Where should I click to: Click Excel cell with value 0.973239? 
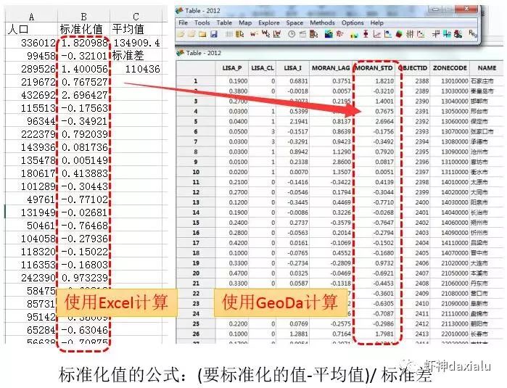pos(83,278)
